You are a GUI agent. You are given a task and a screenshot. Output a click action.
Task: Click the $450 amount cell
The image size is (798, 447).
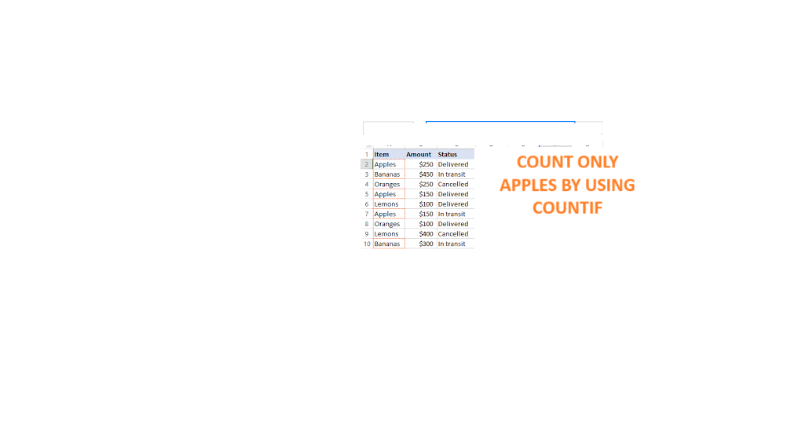[426, 174]
